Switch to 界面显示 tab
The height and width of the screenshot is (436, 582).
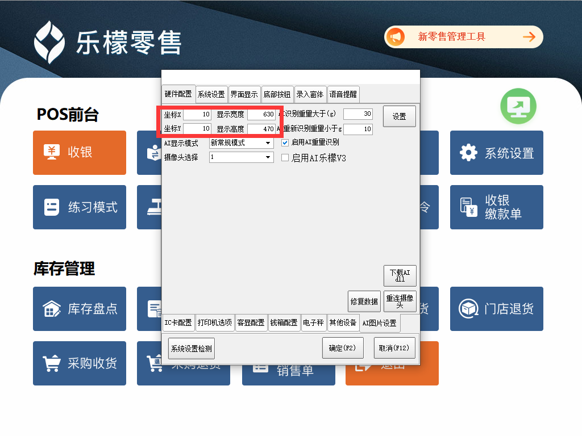click(244, 94)
